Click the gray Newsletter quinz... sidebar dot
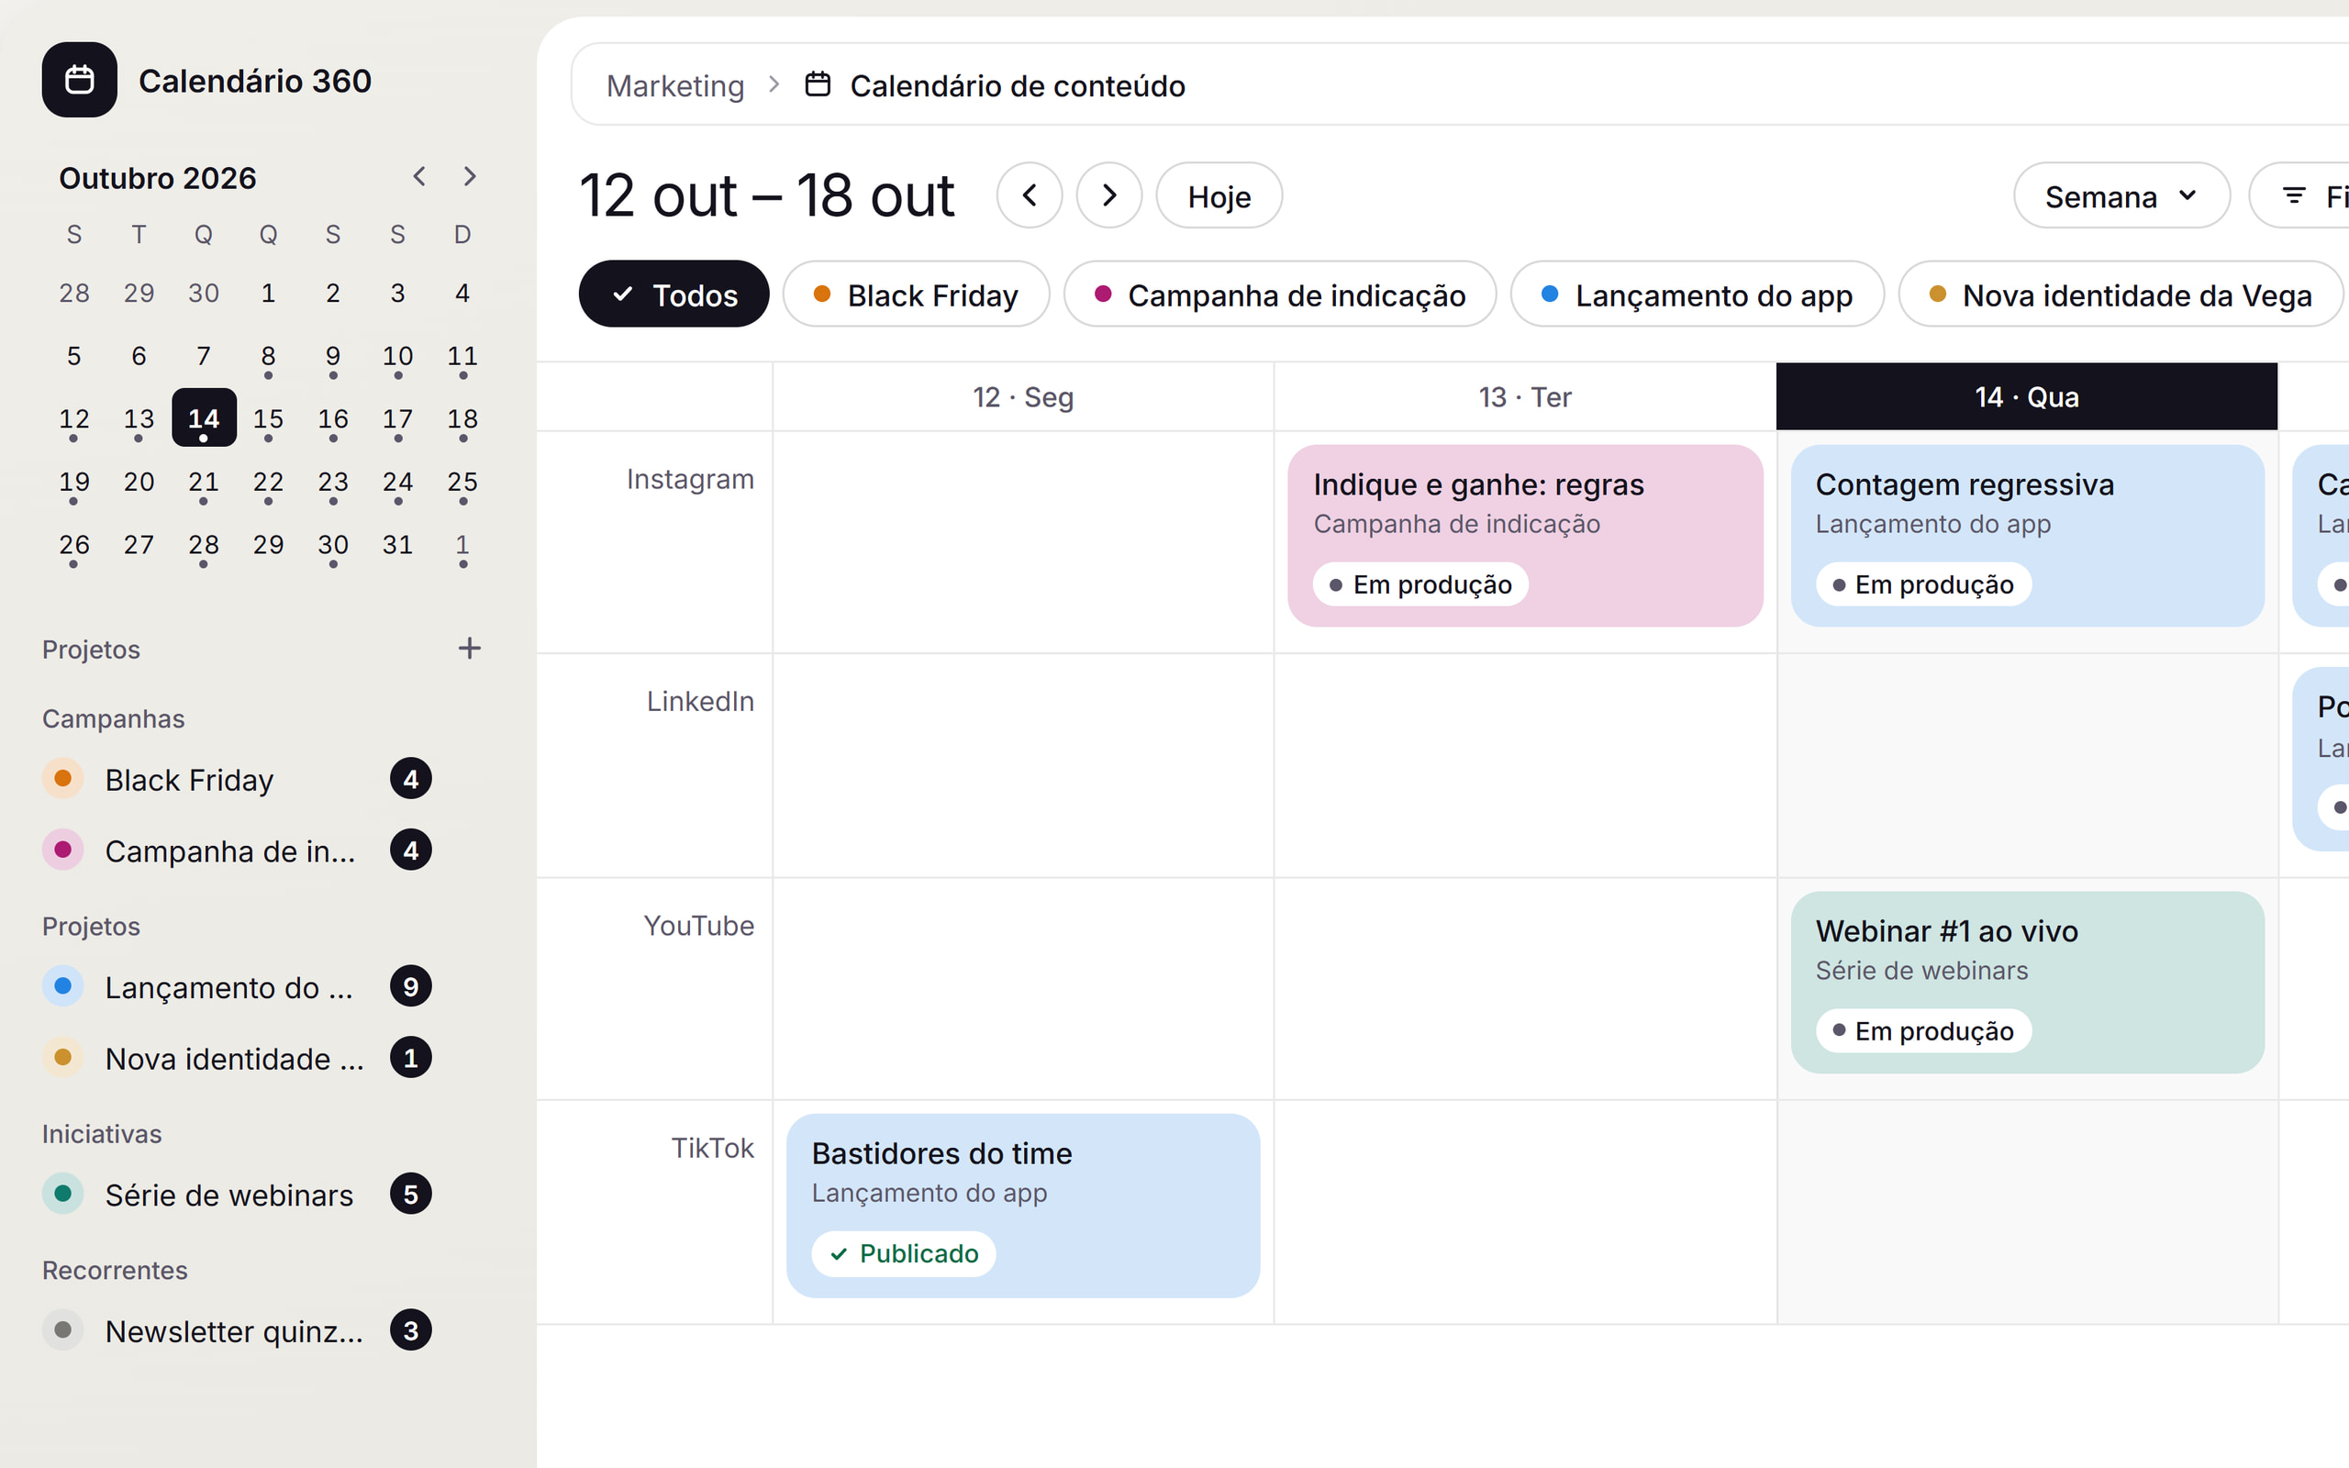The height and width of the screenshot is (1468, 2349). tap(63, 1330)
